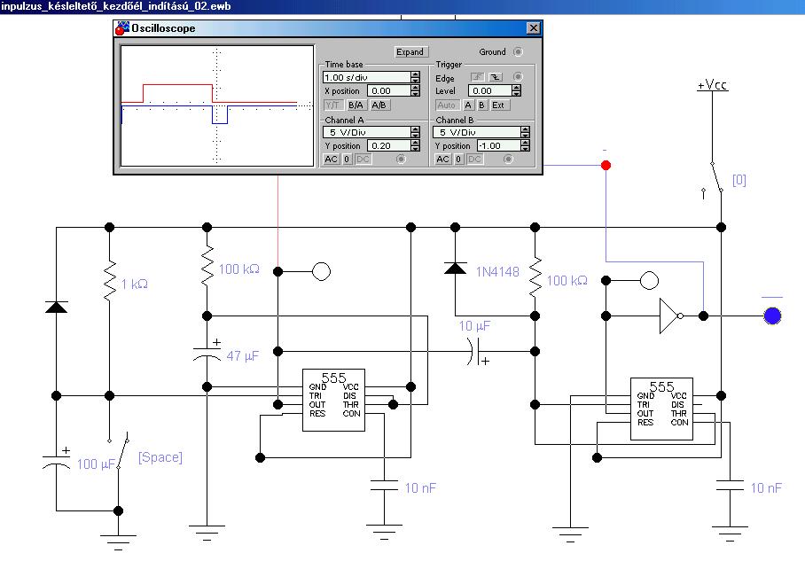Image resolution: width=805 pixels, height=561 pixels.
Task: Switch display mode to B/A
Action: tap(356, 105)
